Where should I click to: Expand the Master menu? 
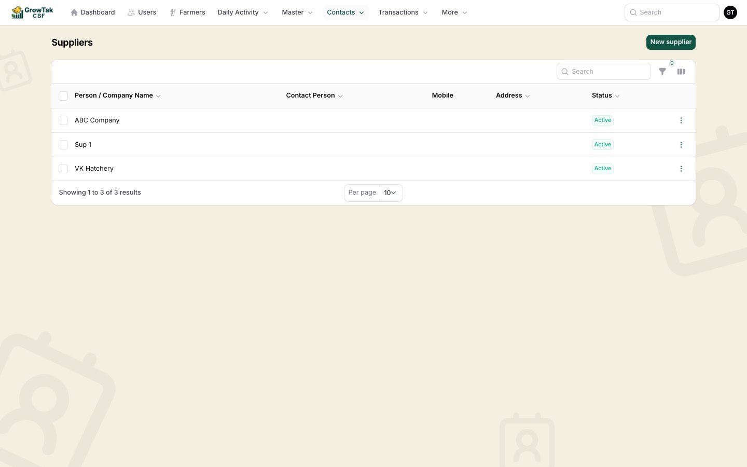[297, 12]
